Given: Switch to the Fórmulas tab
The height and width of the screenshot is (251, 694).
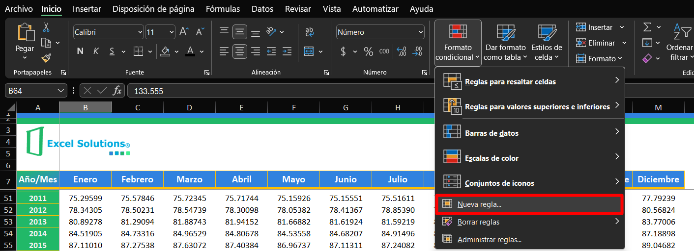Looking at the screenshot, I should (x=223, y=9).
